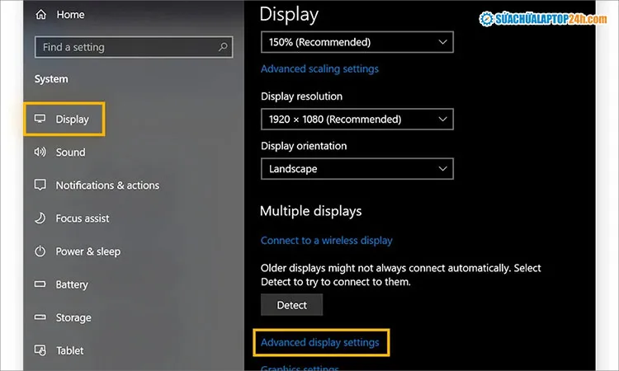Image resolution: width=619 pixels, height=371 pixels.
Task: Open Storage settings page
Action: coord(74,317)
